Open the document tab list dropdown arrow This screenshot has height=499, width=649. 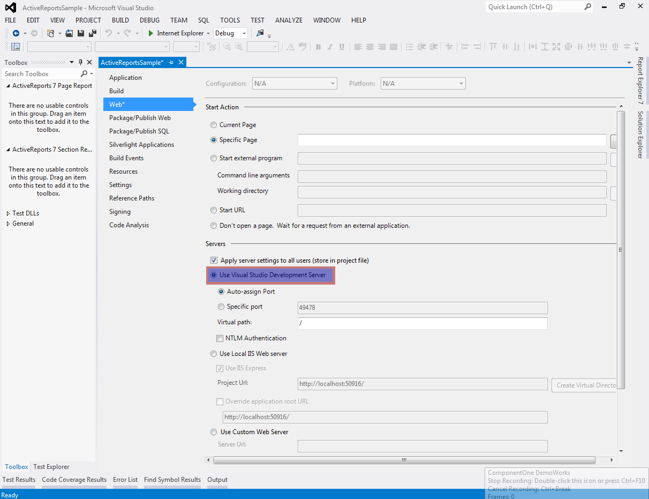(x=629, y=63)
